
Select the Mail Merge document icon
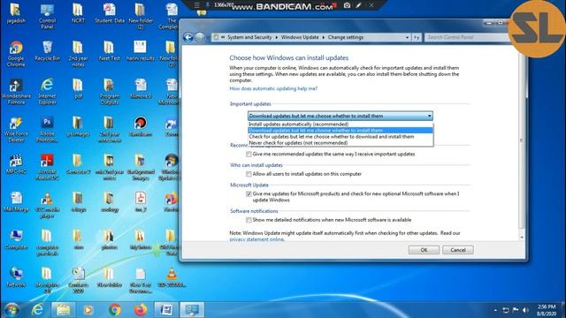click(x=16, y=202)
